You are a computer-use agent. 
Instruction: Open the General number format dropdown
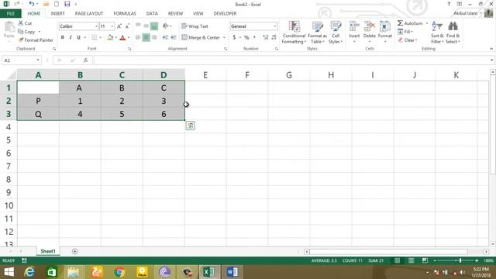(275, 26)
